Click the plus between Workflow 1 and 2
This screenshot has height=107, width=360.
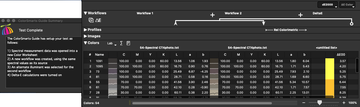[x=213, y=15]
